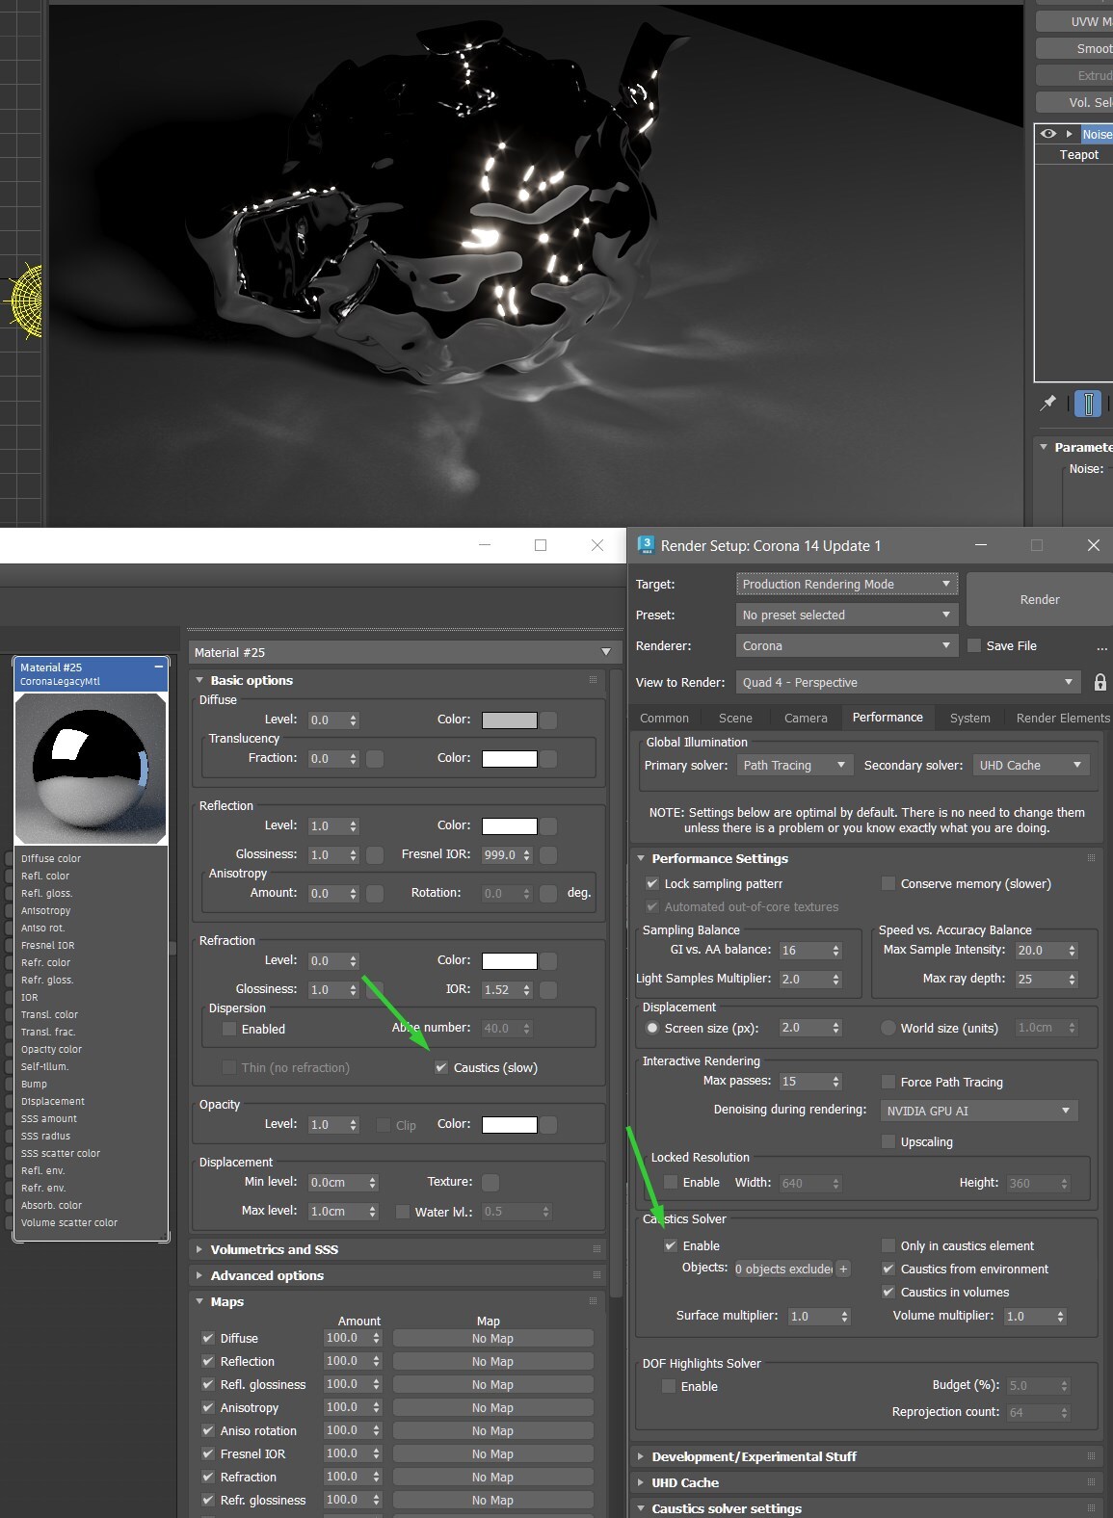Click the Diffuse color swatch

click(x=509, y=720)
